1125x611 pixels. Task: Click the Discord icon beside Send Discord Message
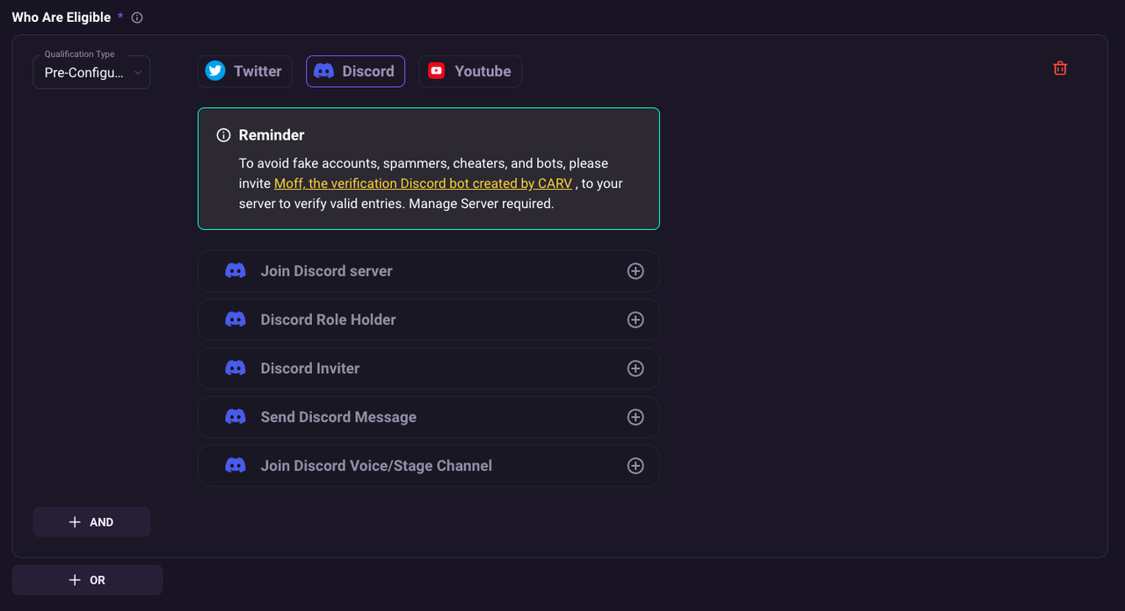[235, 416]
